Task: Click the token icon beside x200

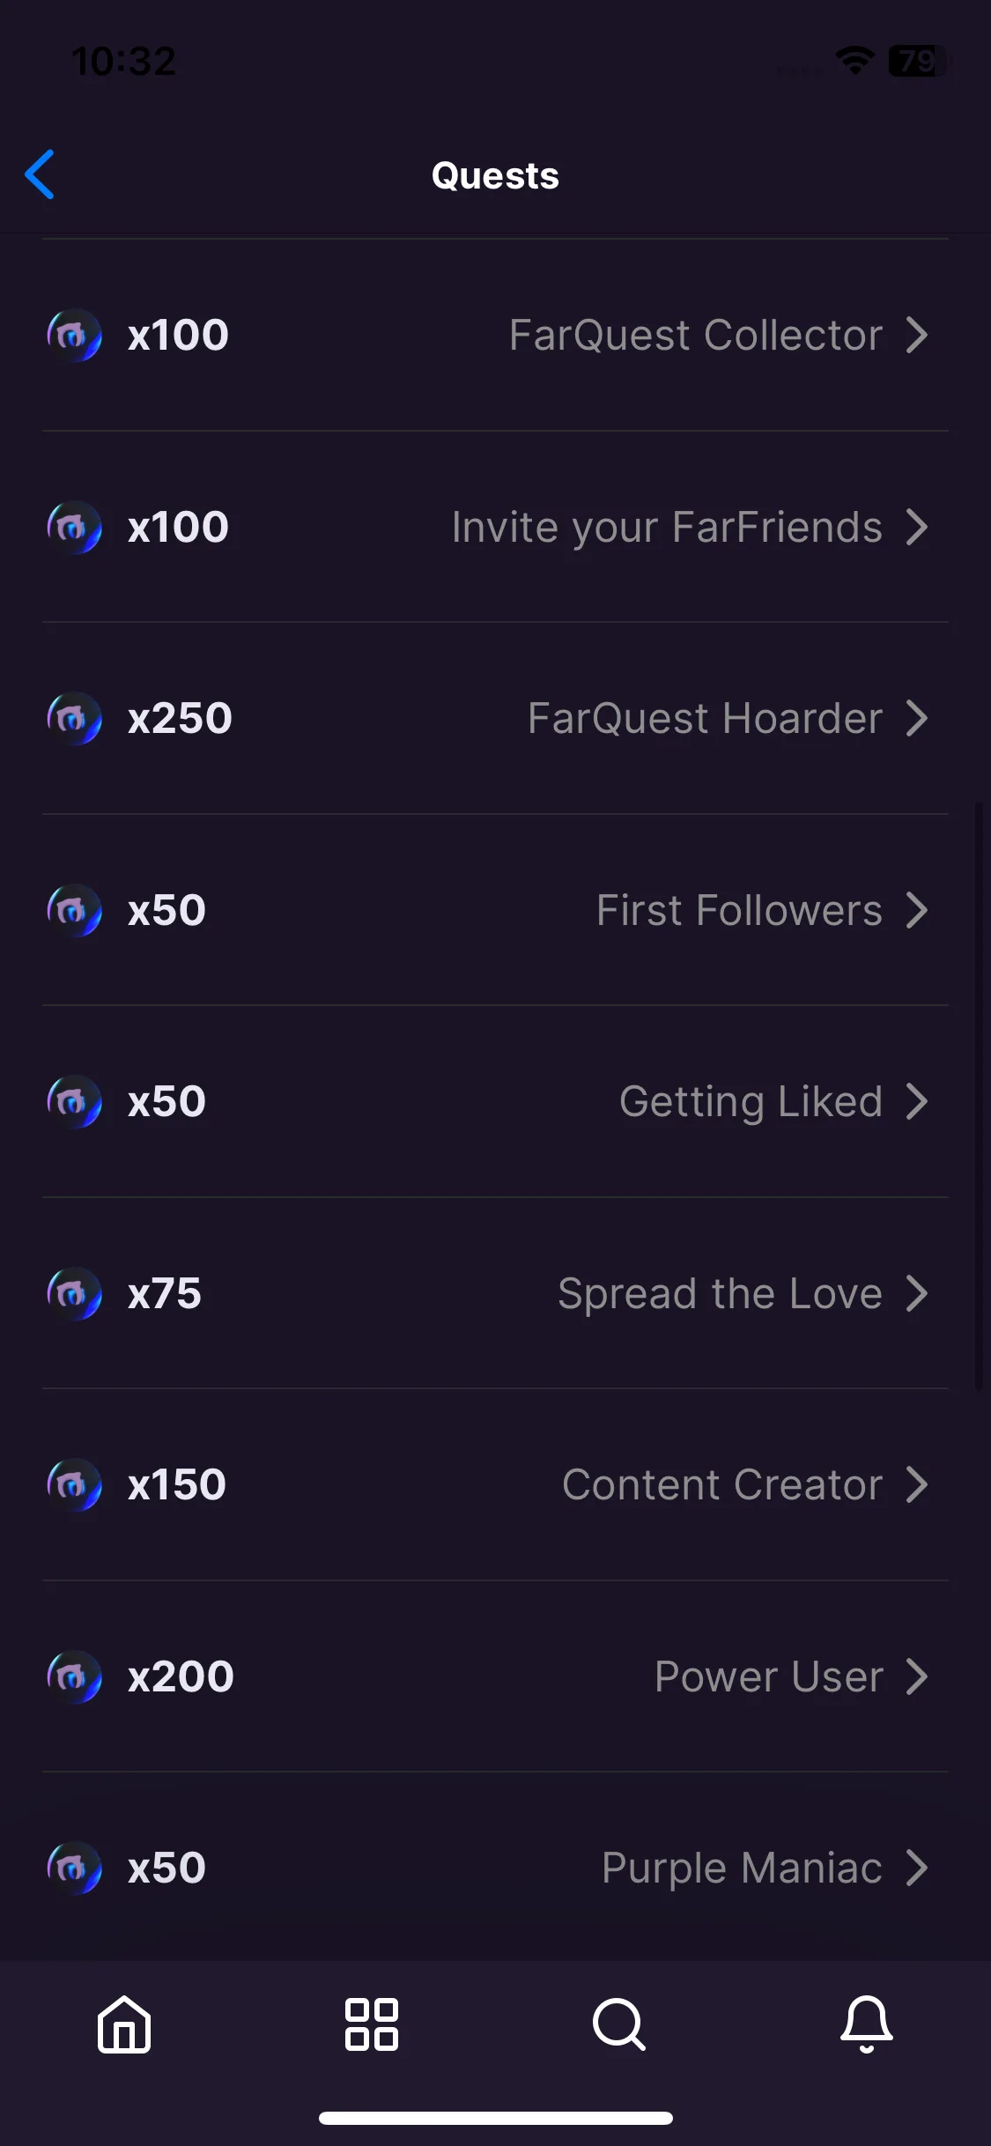Action: tap(74, 1676)
